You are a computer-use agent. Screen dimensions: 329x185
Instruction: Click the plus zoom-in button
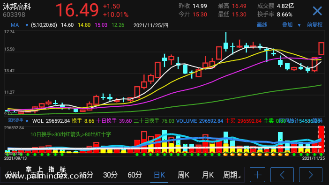coord(257,175)
